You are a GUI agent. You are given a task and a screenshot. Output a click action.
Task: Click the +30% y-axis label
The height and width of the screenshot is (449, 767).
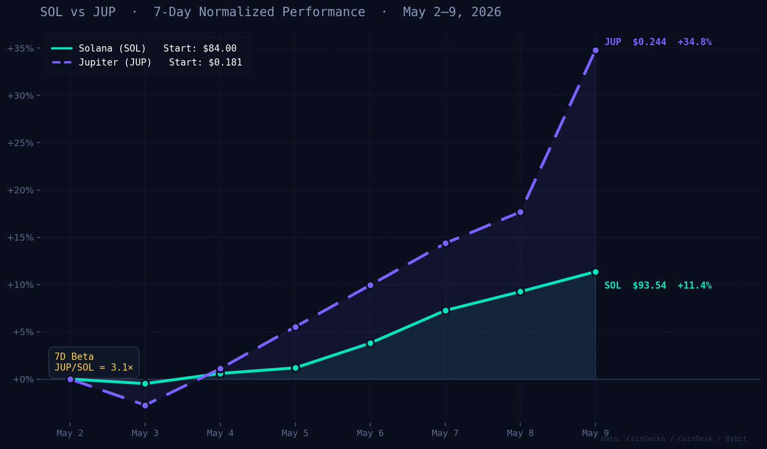coord(20,95)
